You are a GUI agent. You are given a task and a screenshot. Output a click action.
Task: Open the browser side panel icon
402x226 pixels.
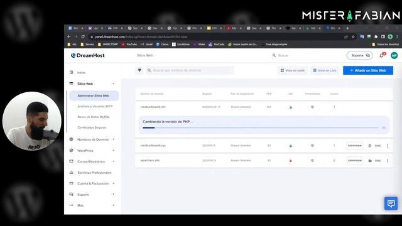click(383, 37)
